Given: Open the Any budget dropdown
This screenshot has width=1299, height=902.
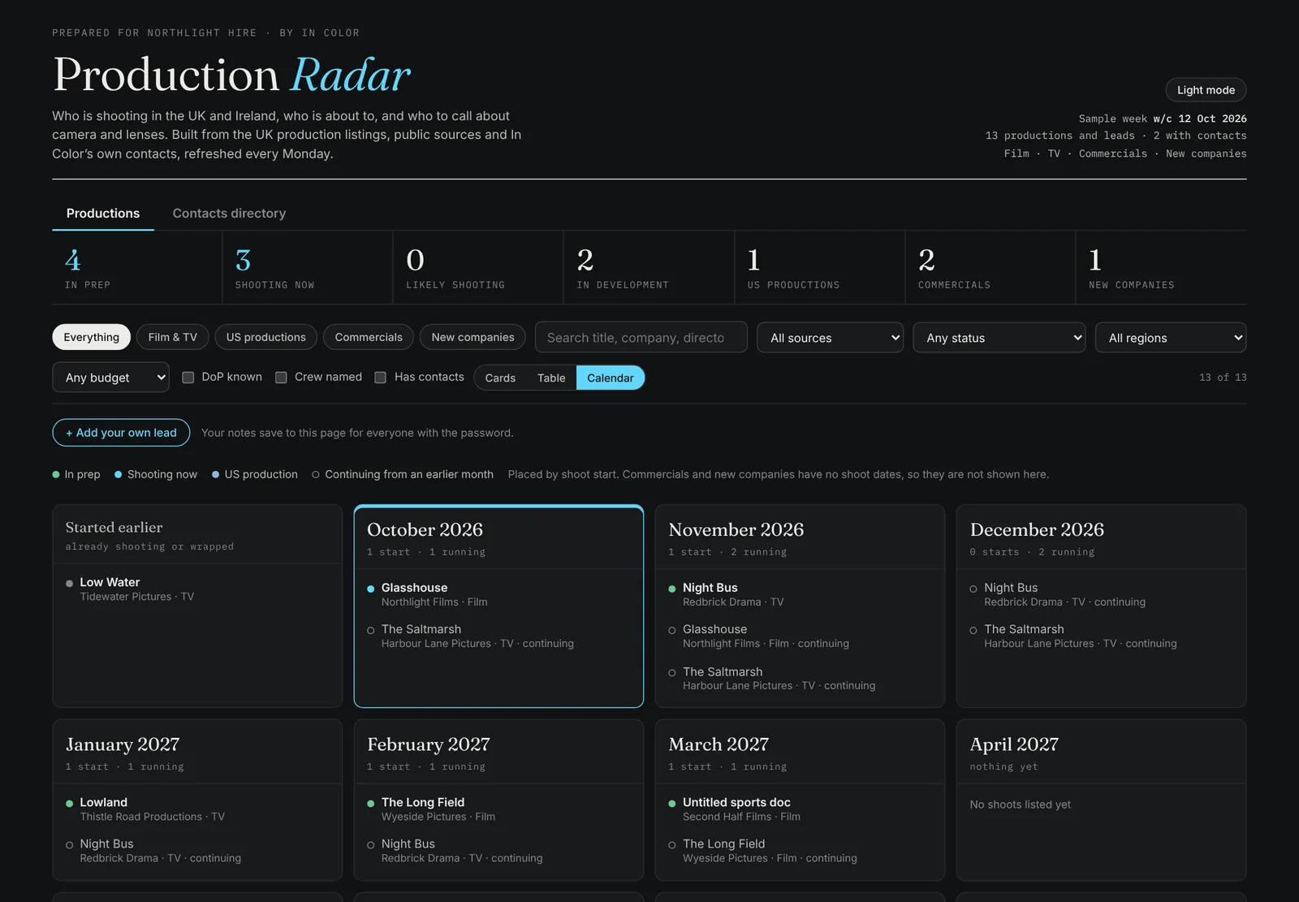Looking at the screenshot, I should [111, 378].
